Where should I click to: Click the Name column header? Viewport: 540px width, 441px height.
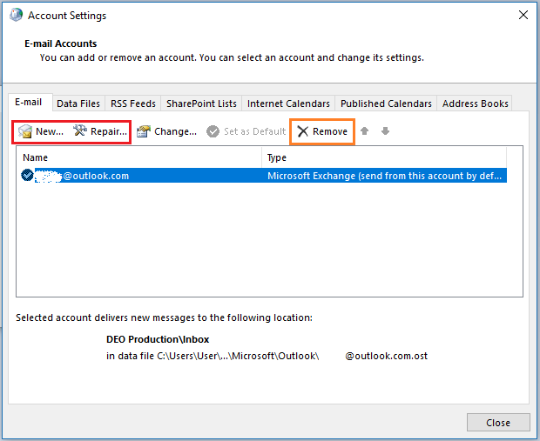click(x=139, y=157)
